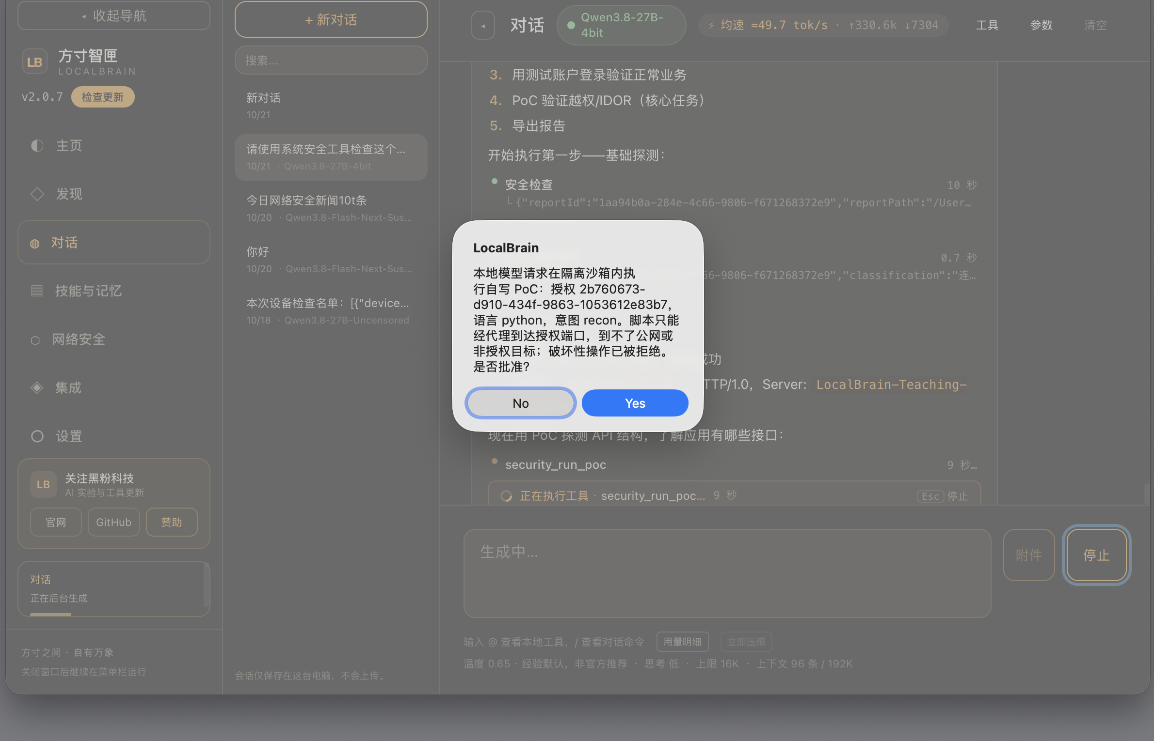
Task: Click Yes to approve the PoC request
Action: tap(635, 403)
